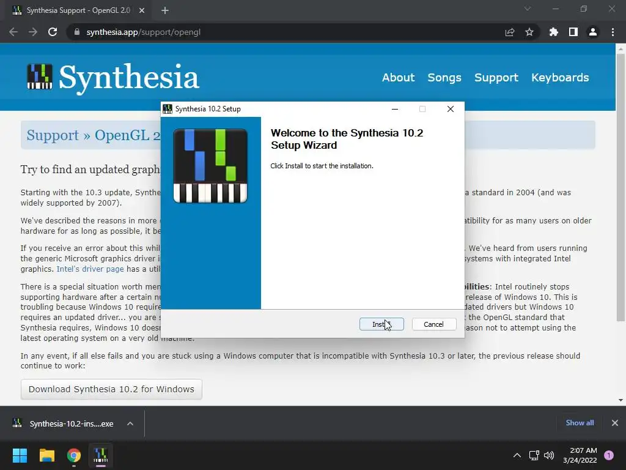This screenshot has height=470, width=626.
Task: Close the downloads bar
Action: point(615,423)
